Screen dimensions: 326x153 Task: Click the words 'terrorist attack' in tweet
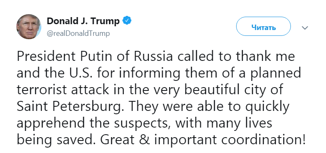coord(63,90)
